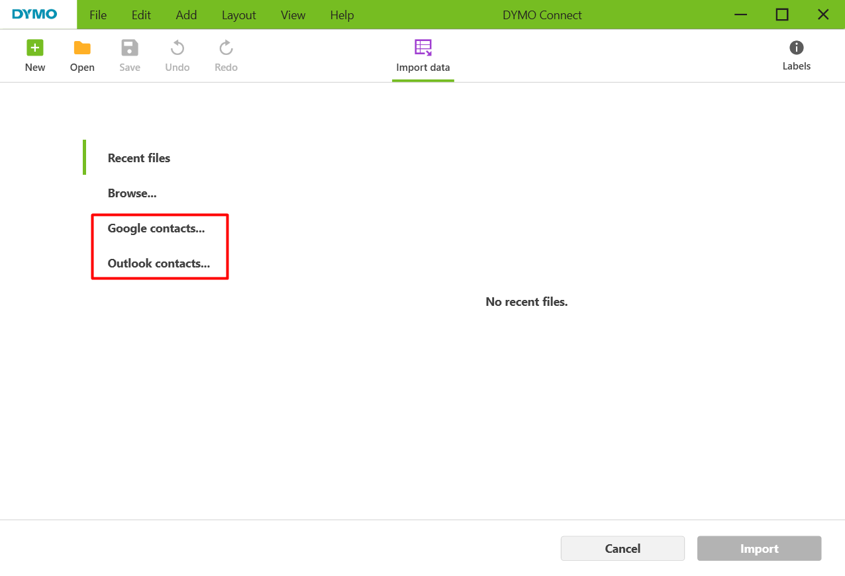Open the Layout menu

coord(238,15)
